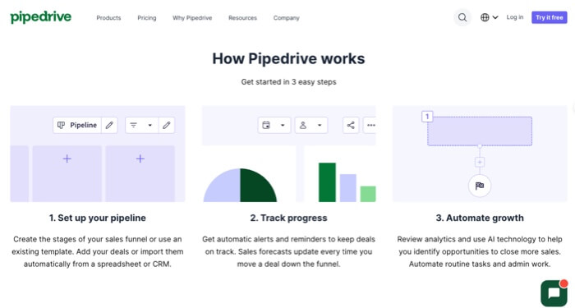Expand the calendar dropdown arrow

tap(283, 125)
